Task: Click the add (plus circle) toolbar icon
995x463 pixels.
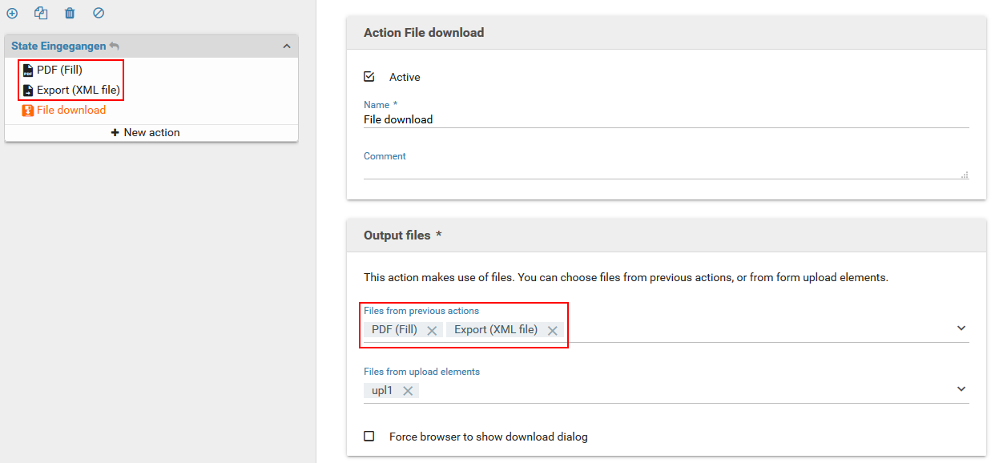Action: pyautogui.click(x=12, y=14)
